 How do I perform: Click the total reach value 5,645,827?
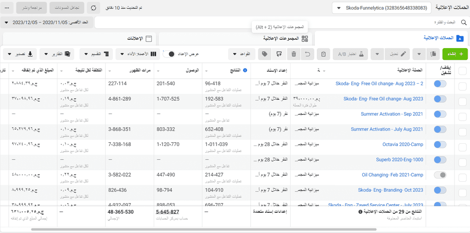[x=168, y=212]
